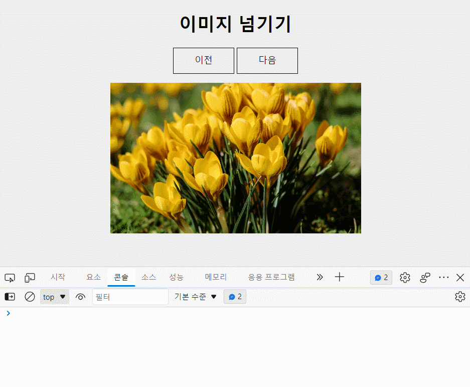Click the 이전 (previous) button

click(x=204, y=61)
